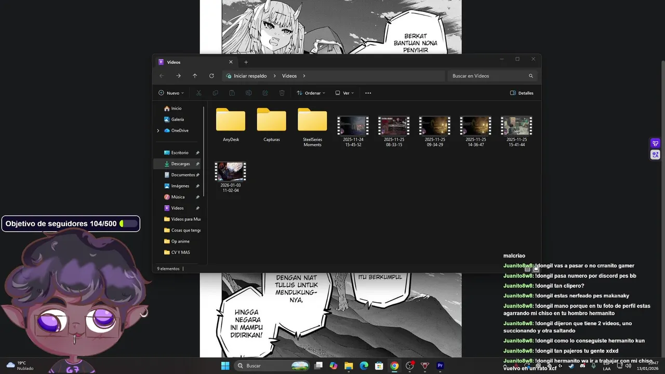Open the Windows Start menu
The image size is (665, 374).
(x=225, y=366)
